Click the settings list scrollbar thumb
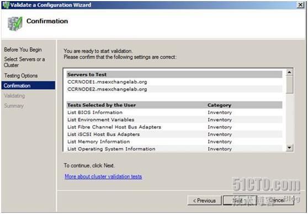This screenshot has width=308, height=214. 289,85
